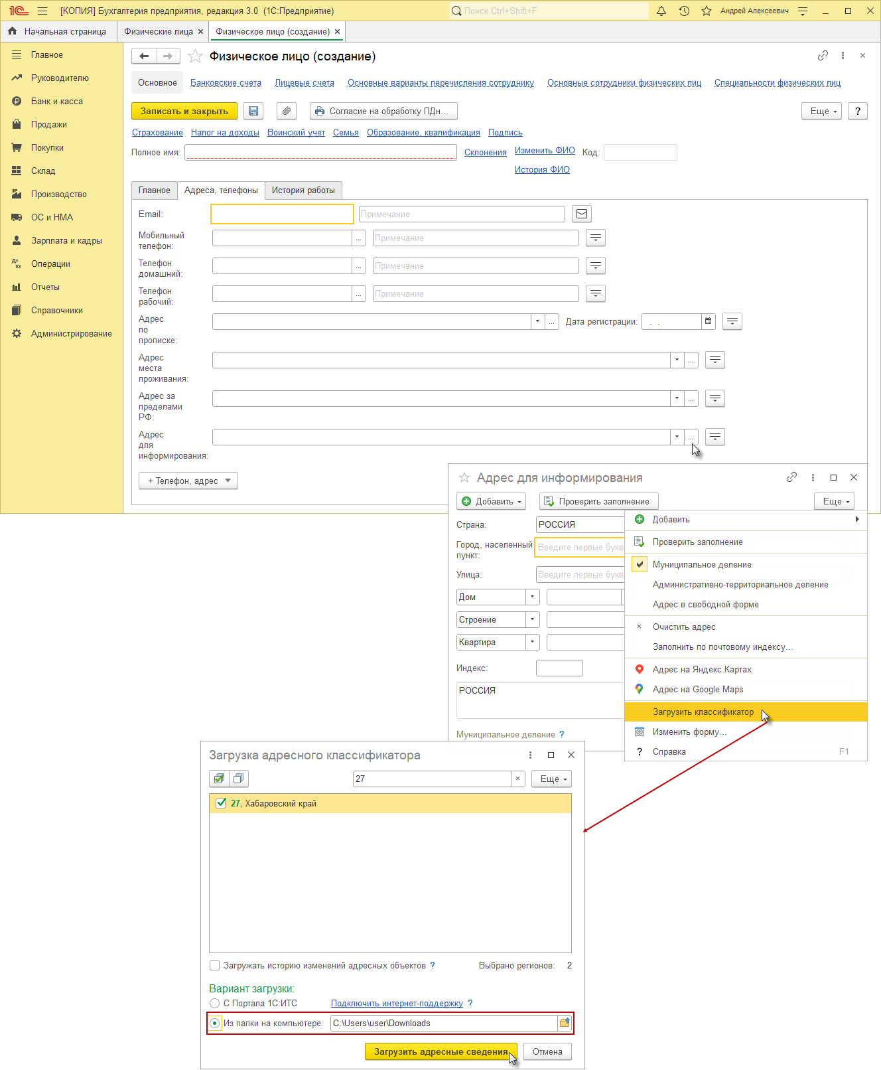Screen dimensions: 881x1070
Task: Open Еще menu in Физическое лицо toolbar
Action: click(821, 111)
